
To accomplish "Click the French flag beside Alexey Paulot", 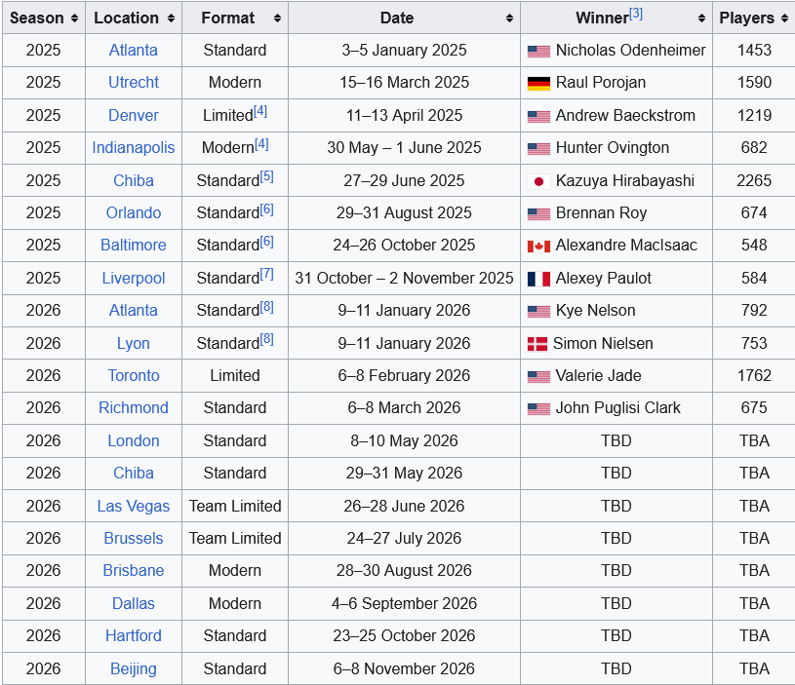I will click(x=538, y=279).
